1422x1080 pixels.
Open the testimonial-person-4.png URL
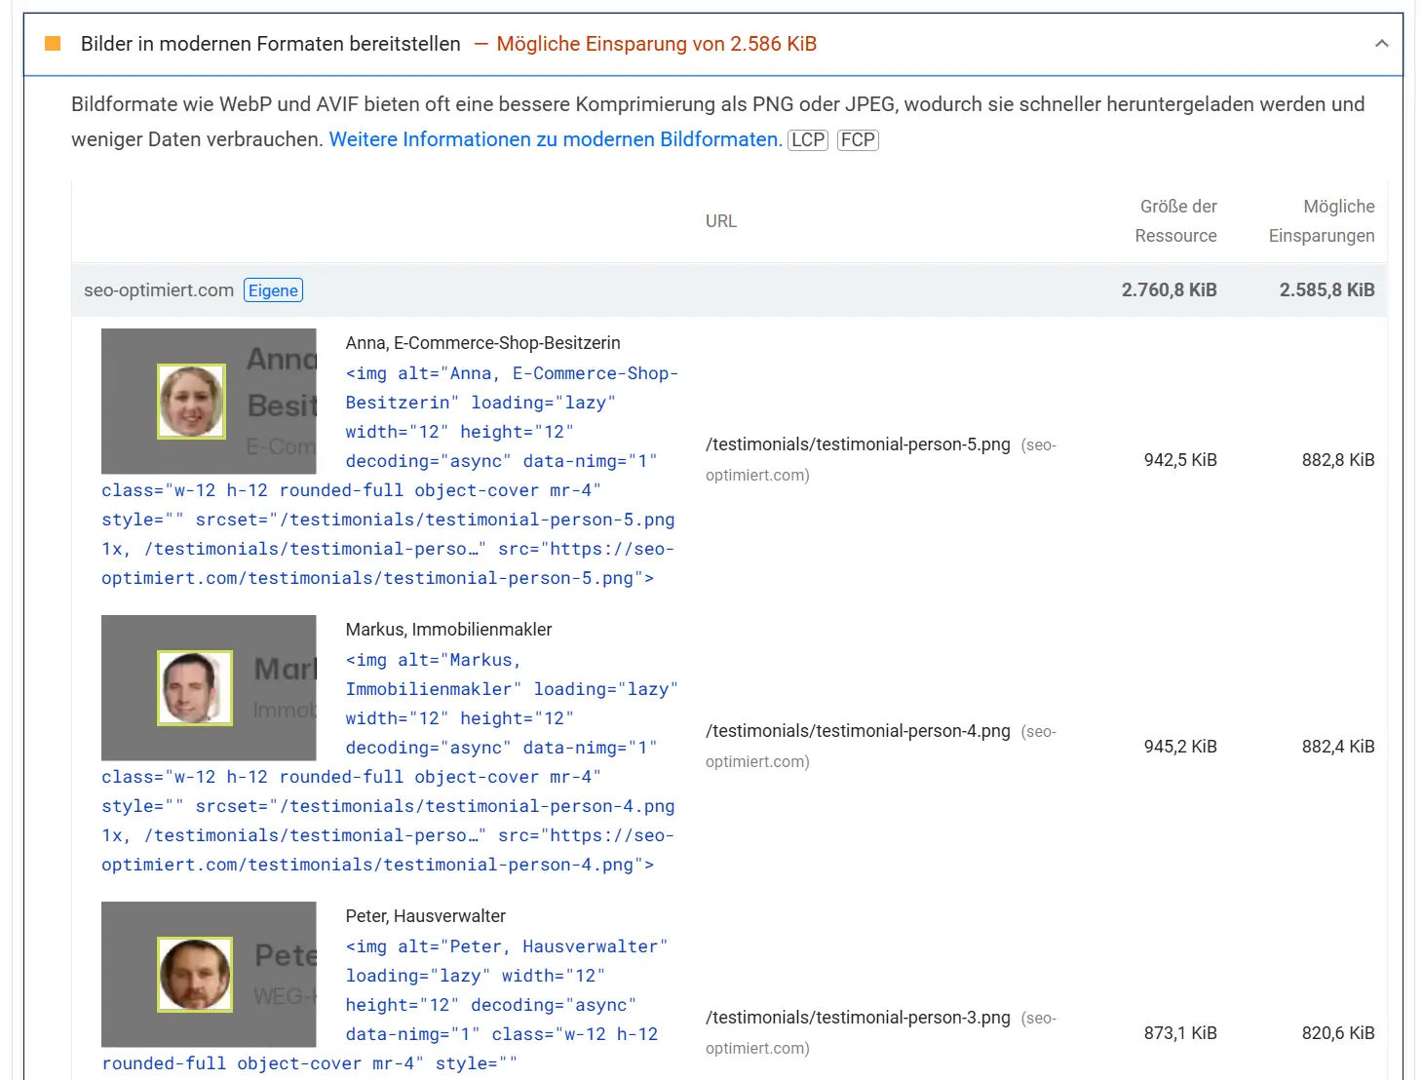click(858, 731)
